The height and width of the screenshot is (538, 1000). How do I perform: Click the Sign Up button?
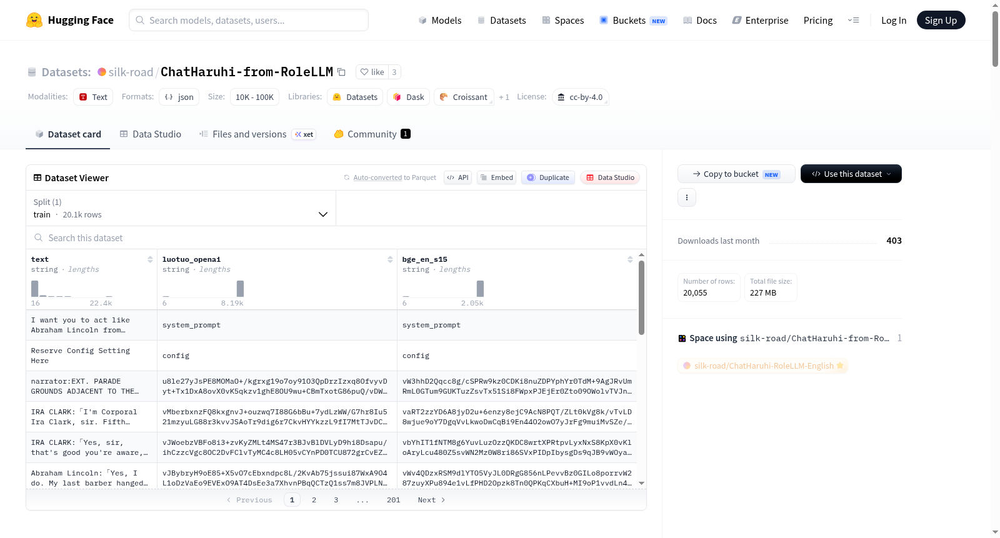941,20
